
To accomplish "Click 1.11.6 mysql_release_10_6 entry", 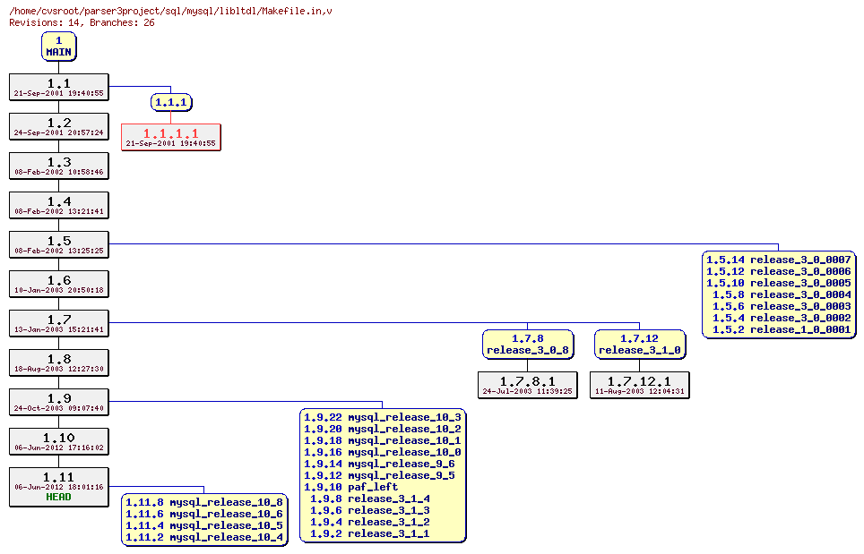I will point(204,514).
